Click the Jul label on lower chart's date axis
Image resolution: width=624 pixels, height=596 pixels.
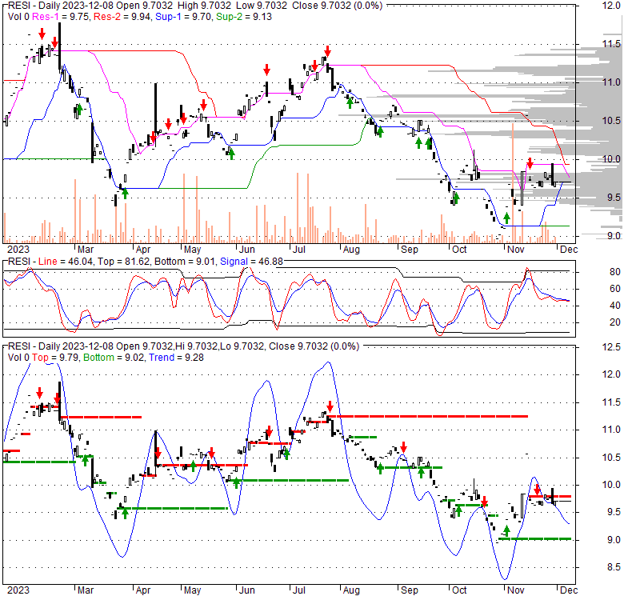[299, 590]
